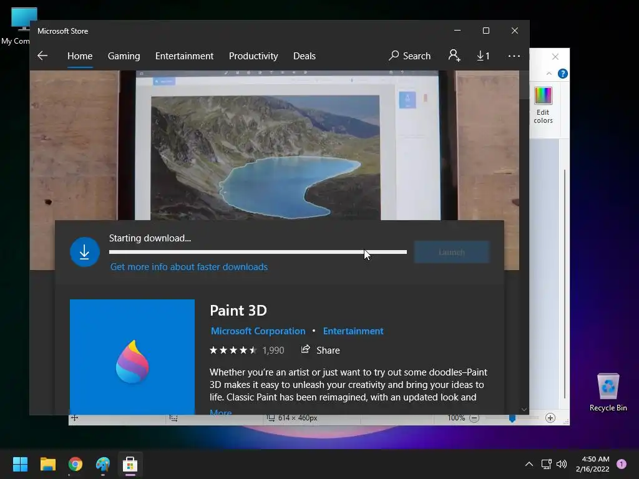Click the dimmed Launch button
639x479 pixels.
(452, 252)
